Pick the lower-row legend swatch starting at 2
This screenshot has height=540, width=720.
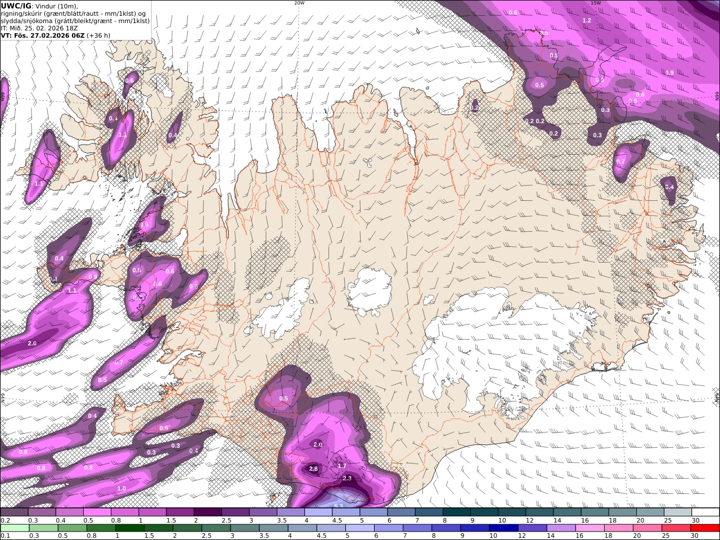coord(187,528)
